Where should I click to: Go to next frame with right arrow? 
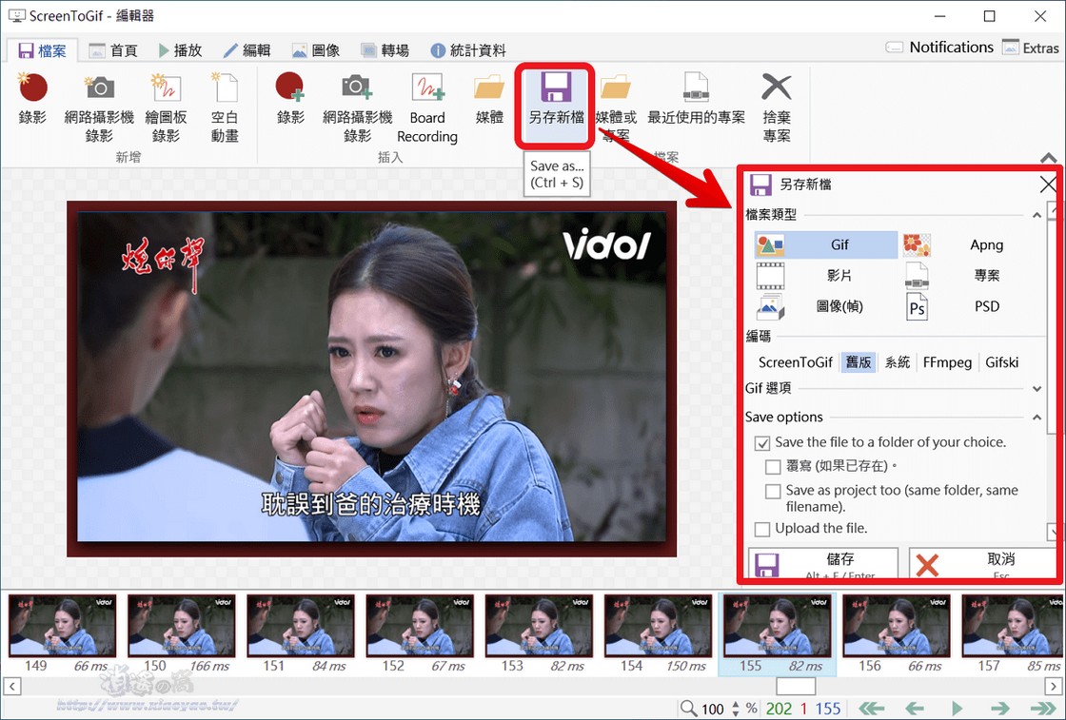point(999,709)
